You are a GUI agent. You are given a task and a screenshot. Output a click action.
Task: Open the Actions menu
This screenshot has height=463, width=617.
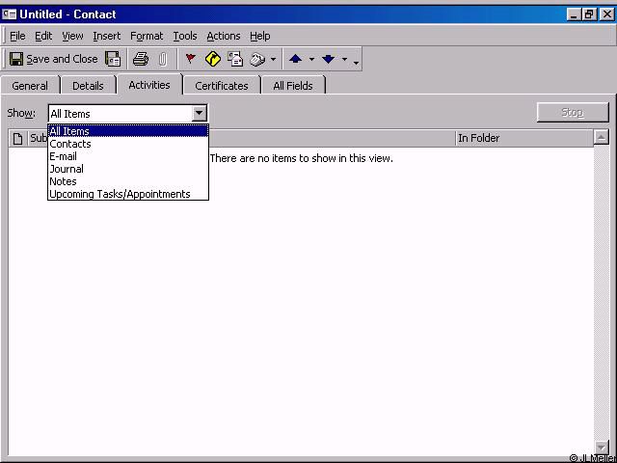224,36
